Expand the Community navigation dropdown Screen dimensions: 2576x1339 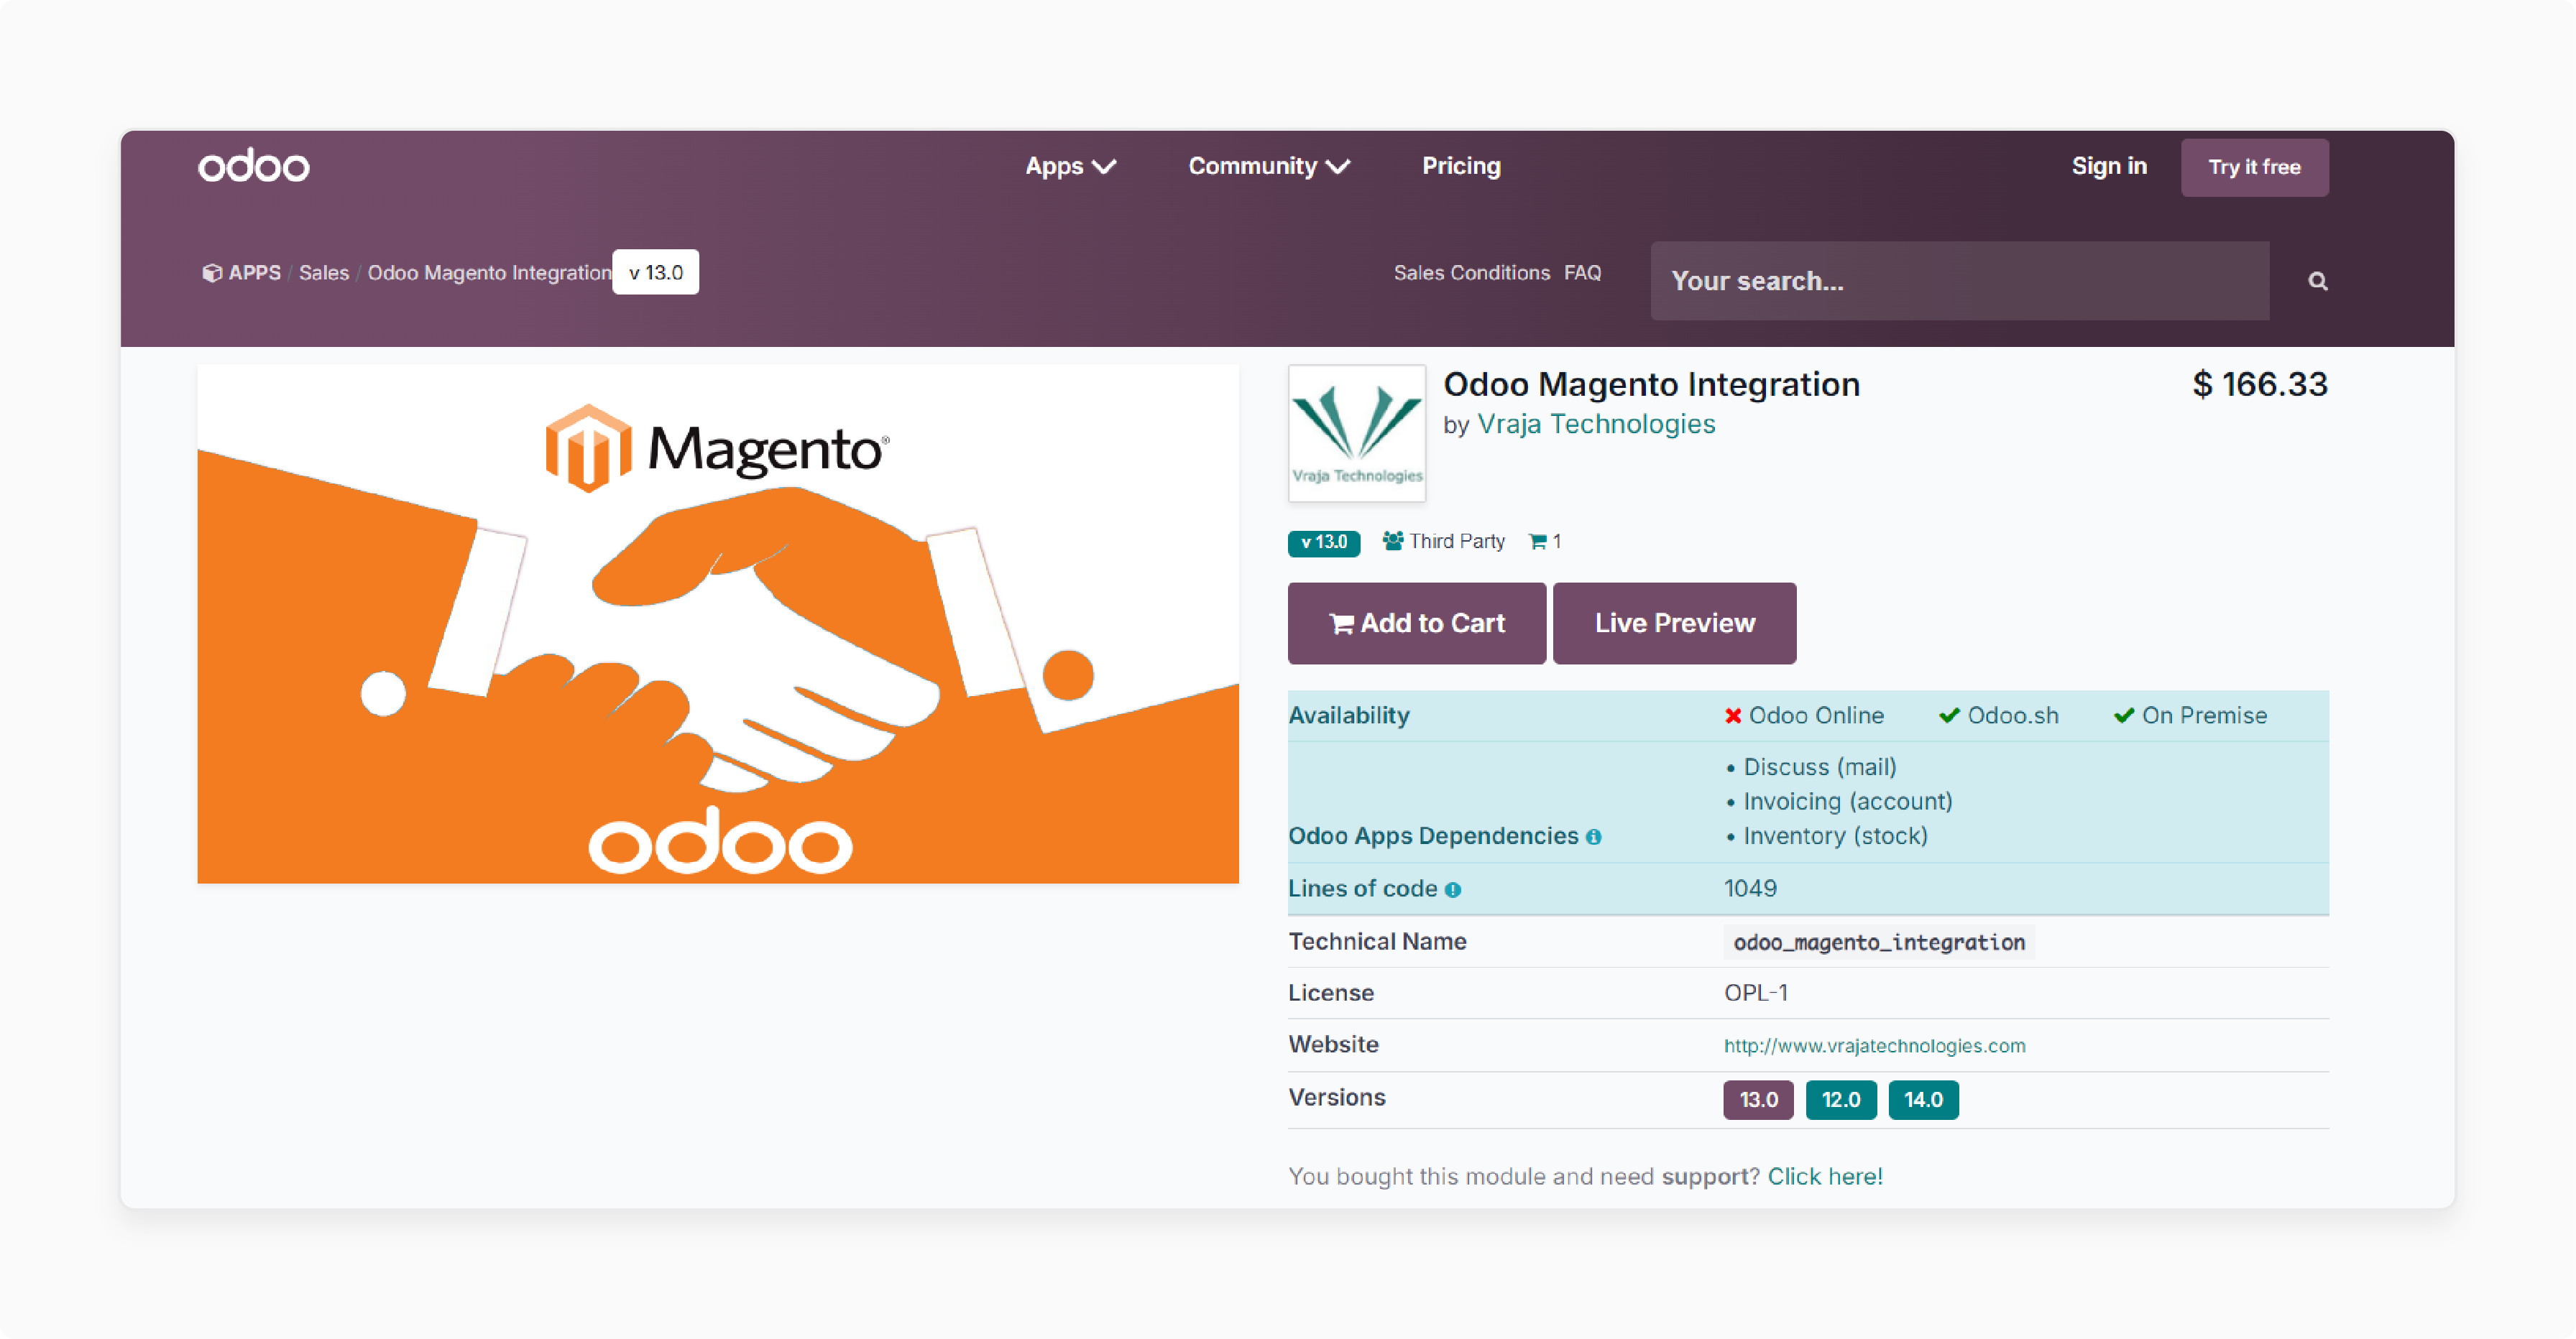[x=1269, y=165]
